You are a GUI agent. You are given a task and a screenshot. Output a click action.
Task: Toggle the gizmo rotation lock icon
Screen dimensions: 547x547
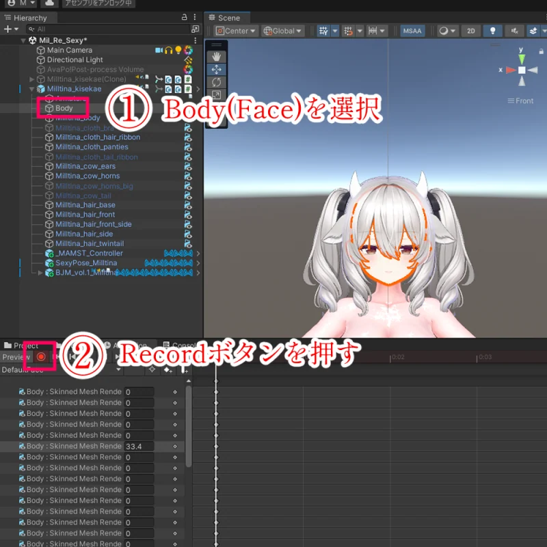(541, 51)
